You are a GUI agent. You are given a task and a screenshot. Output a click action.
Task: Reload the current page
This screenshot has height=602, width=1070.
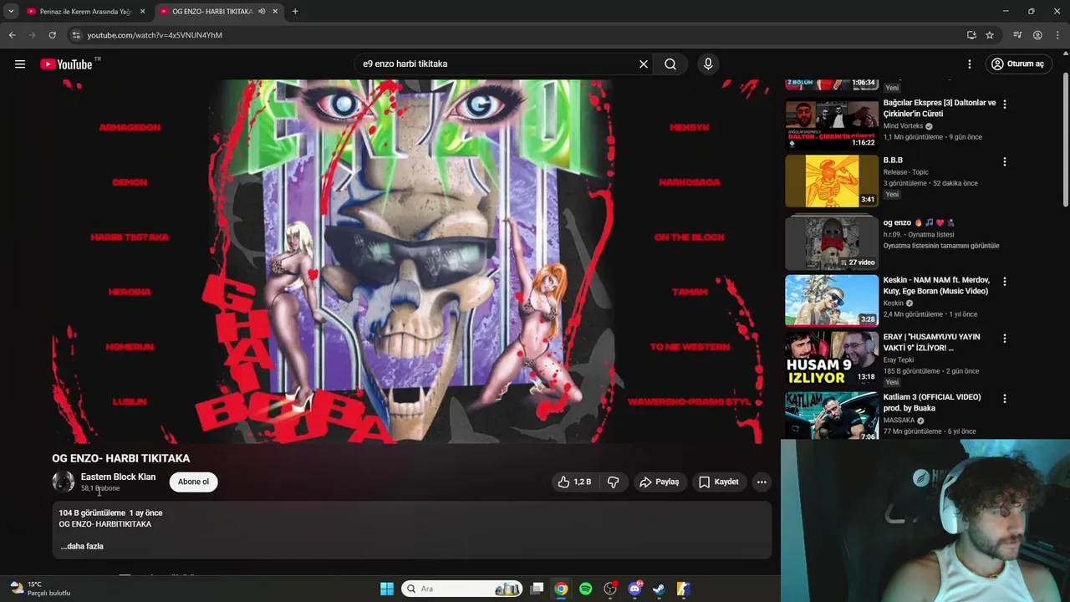tap(52, 35)
